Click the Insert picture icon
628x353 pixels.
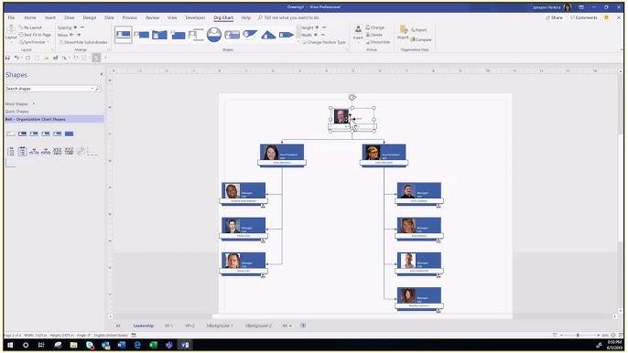click(358, 32)
